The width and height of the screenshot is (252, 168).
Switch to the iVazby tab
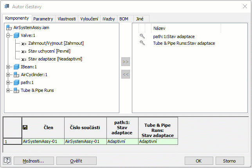pyautogui.click(x=109, y=19)
